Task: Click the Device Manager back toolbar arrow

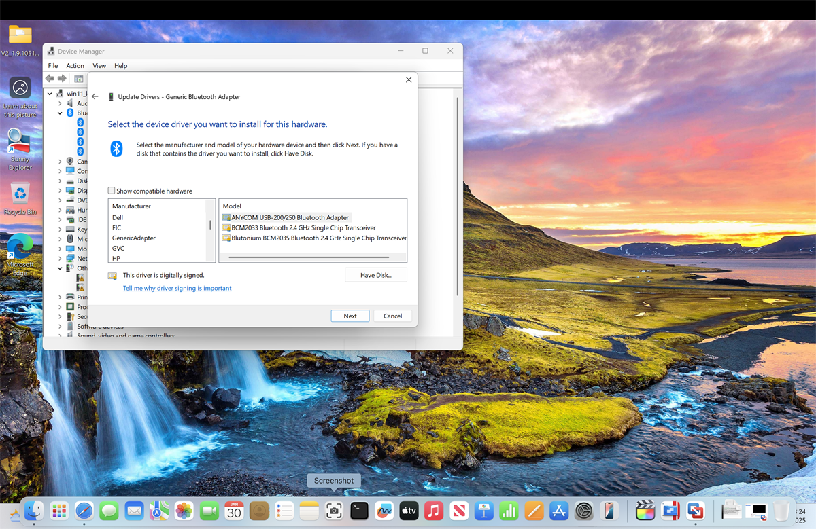Action: point(50,79)
